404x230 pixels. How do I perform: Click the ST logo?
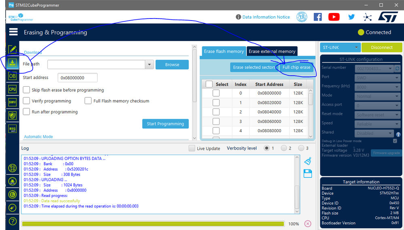coord(388,17)
